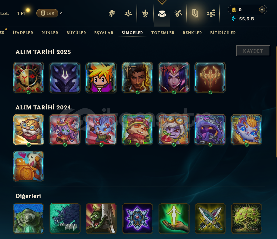Screen dimensions: 277x239
Task: Click the vertical scrollbar on the right
Action: [x=276, y=102]
